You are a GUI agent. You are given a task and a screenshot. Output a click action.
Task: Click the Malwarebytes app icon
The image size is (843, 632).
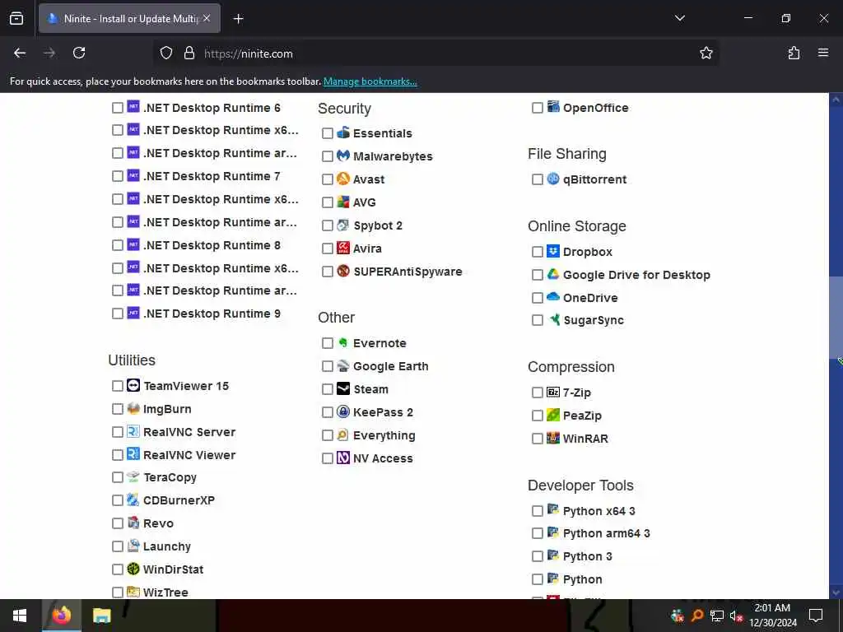pyautogui.click(x=343, y=156)
